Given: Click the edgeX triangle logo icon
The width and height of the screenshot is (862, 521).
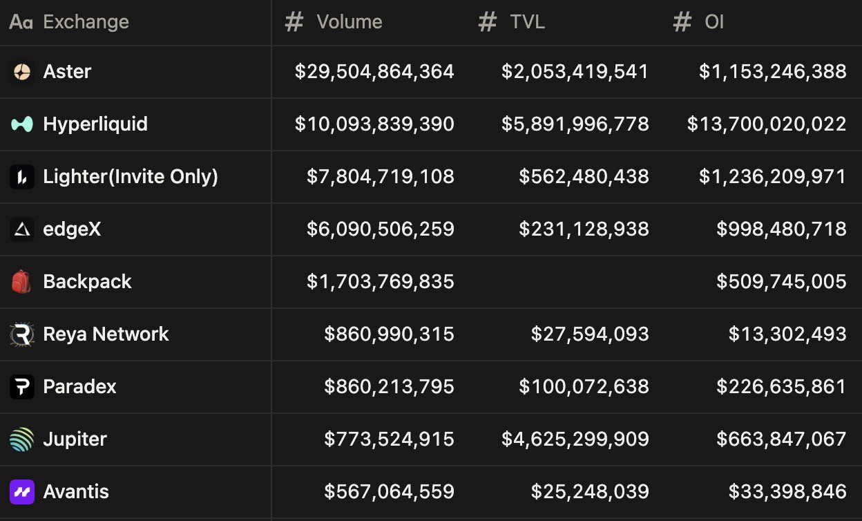Looking at the screenshot, I should (x=21, y=229).
